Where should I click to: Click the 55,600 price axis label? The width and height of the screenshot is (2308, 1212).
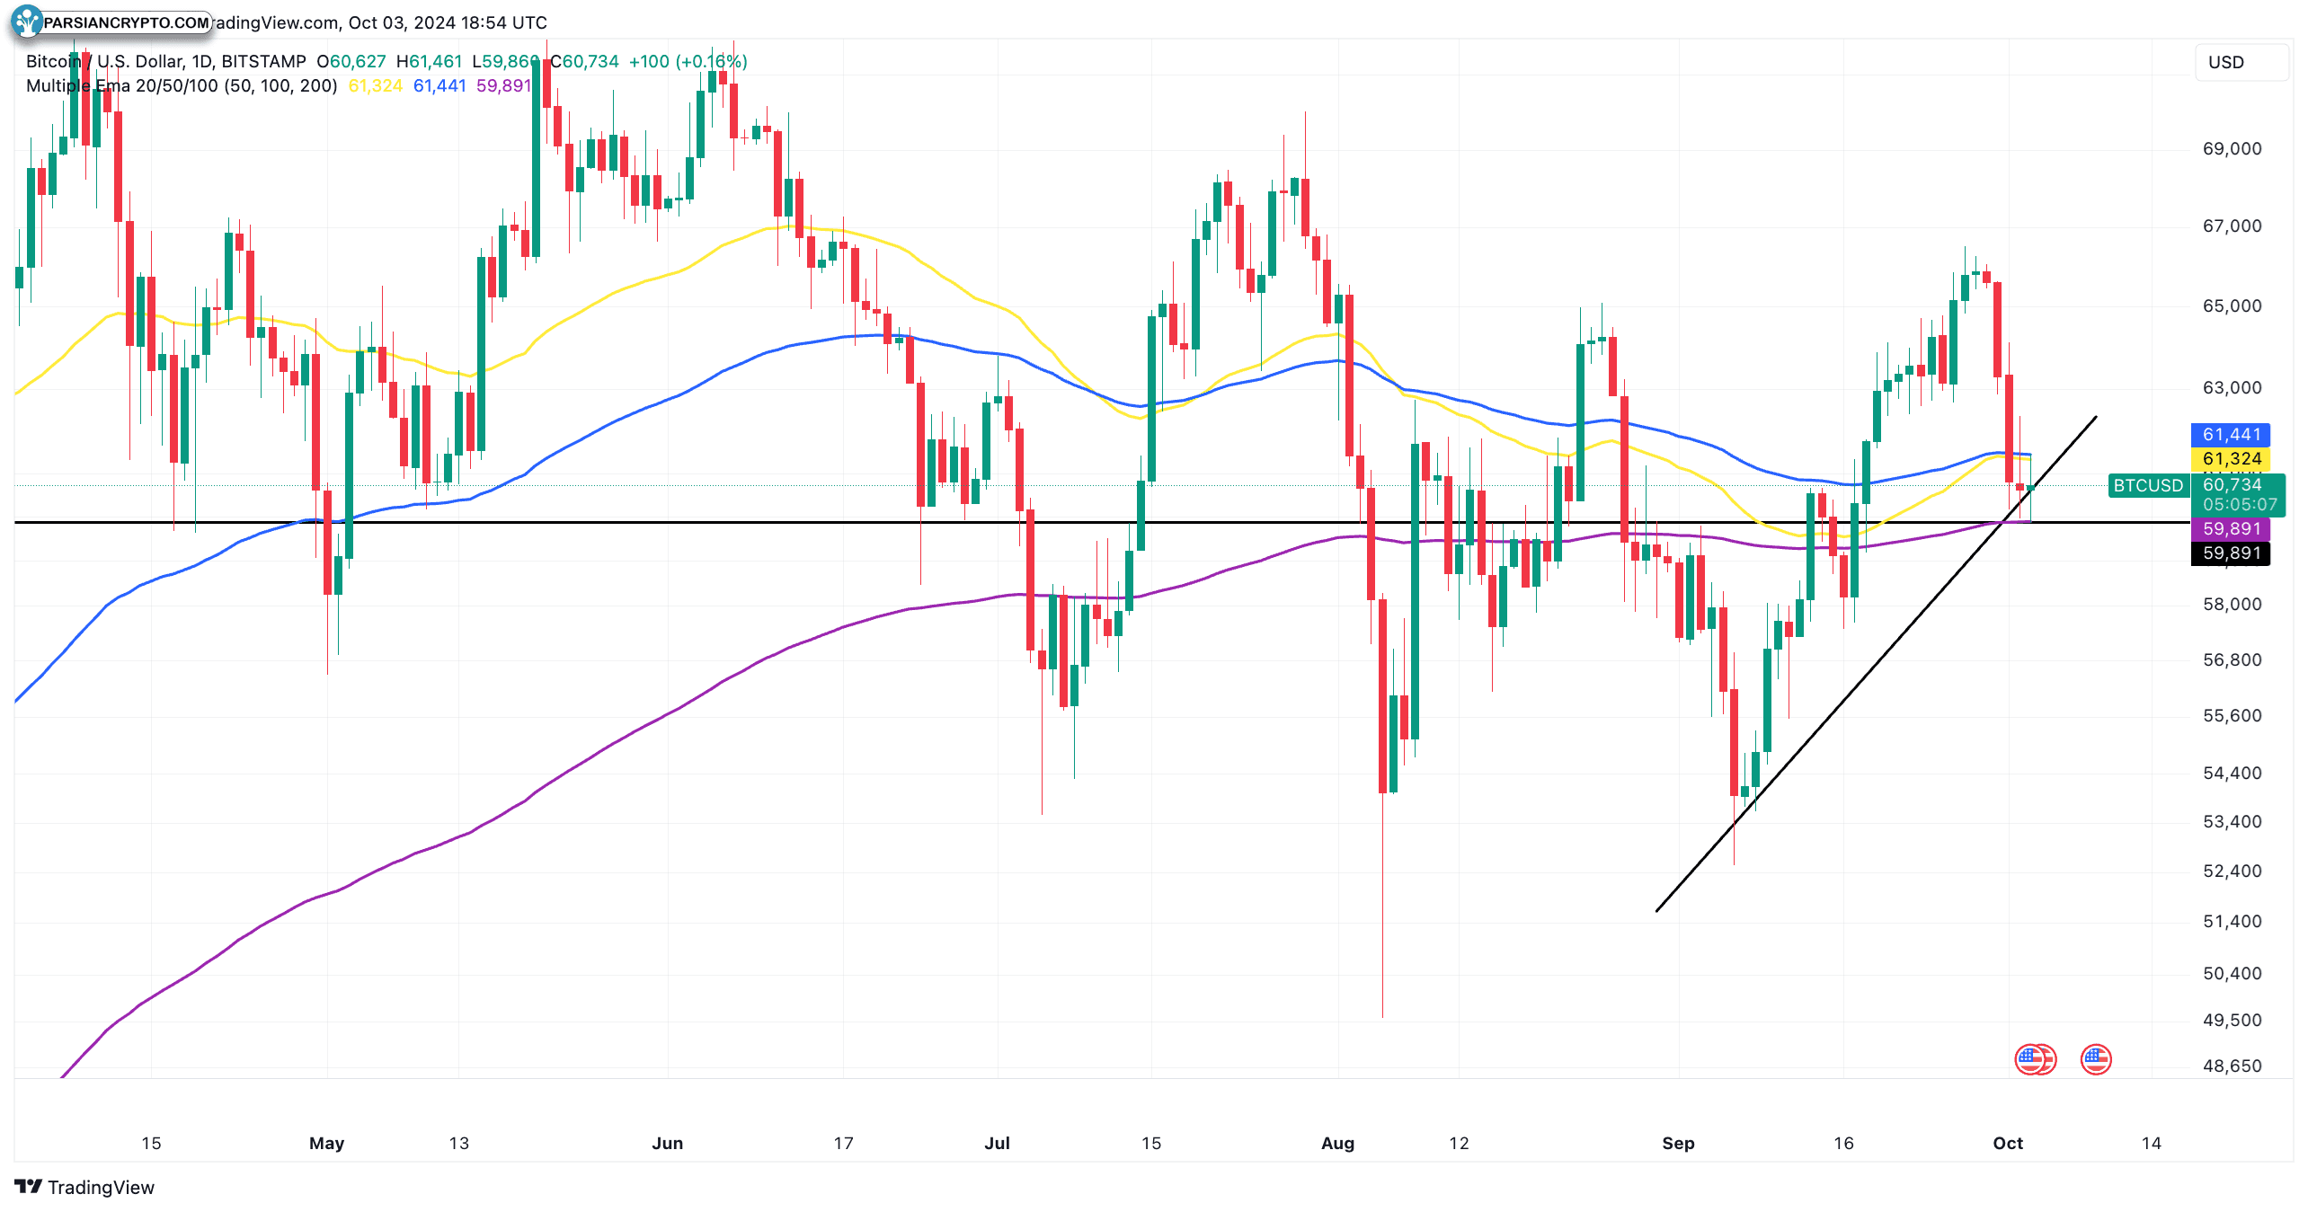coord(2232,715)
